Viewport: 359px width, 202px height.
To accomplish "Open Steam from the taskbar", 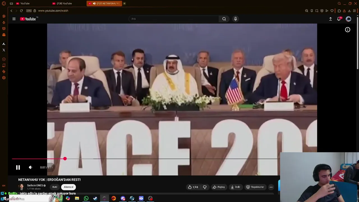I will tap(95, 198).
